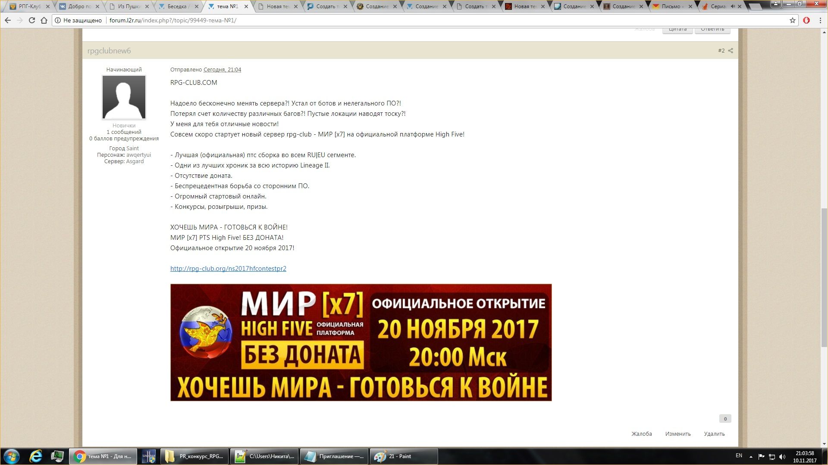Share post #2 via share icon
The image size is (828, 465).
click(x=731, y=51)
